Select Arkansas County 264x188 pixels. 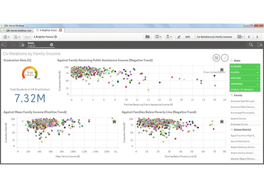[x=245, y=124]
